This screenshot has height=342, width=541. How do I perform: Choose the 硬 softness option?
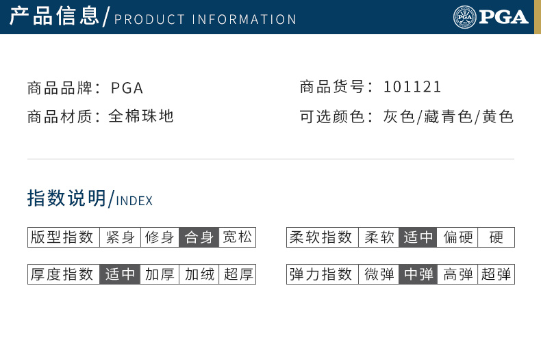click(496, 237)
